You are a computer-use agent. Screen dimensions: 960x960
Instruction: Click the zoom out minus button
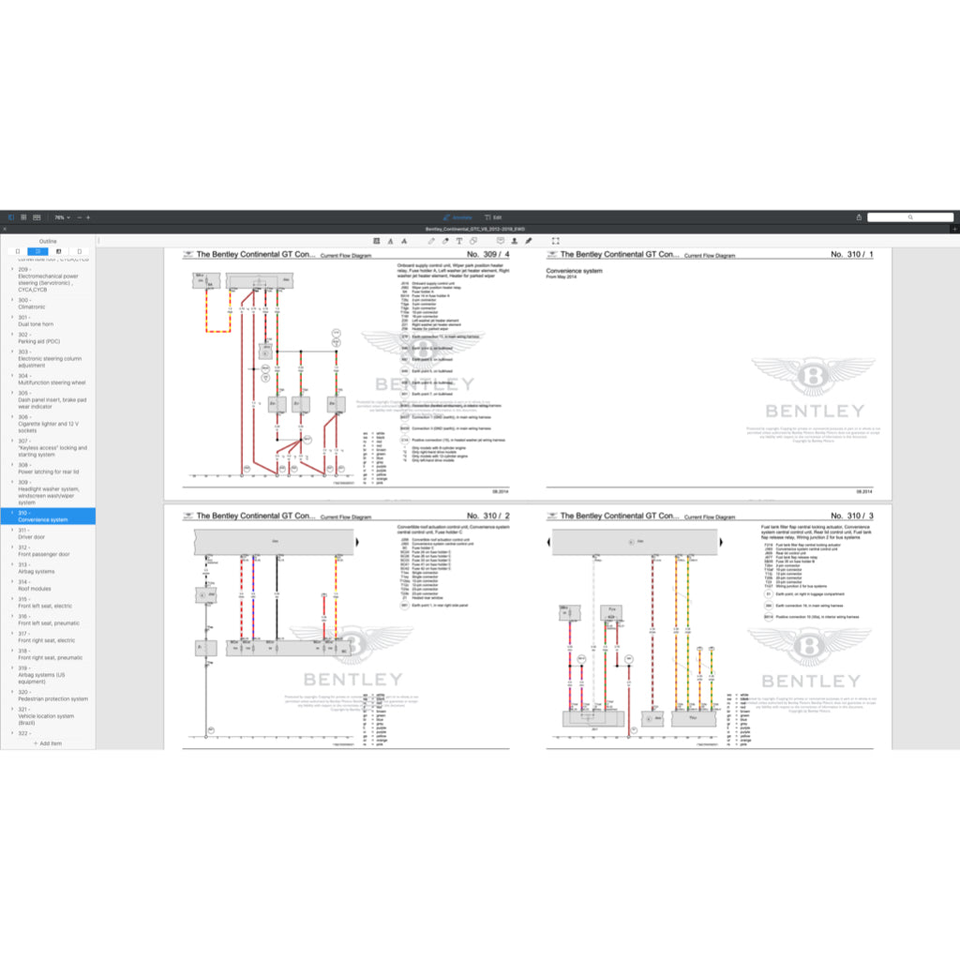79,217
